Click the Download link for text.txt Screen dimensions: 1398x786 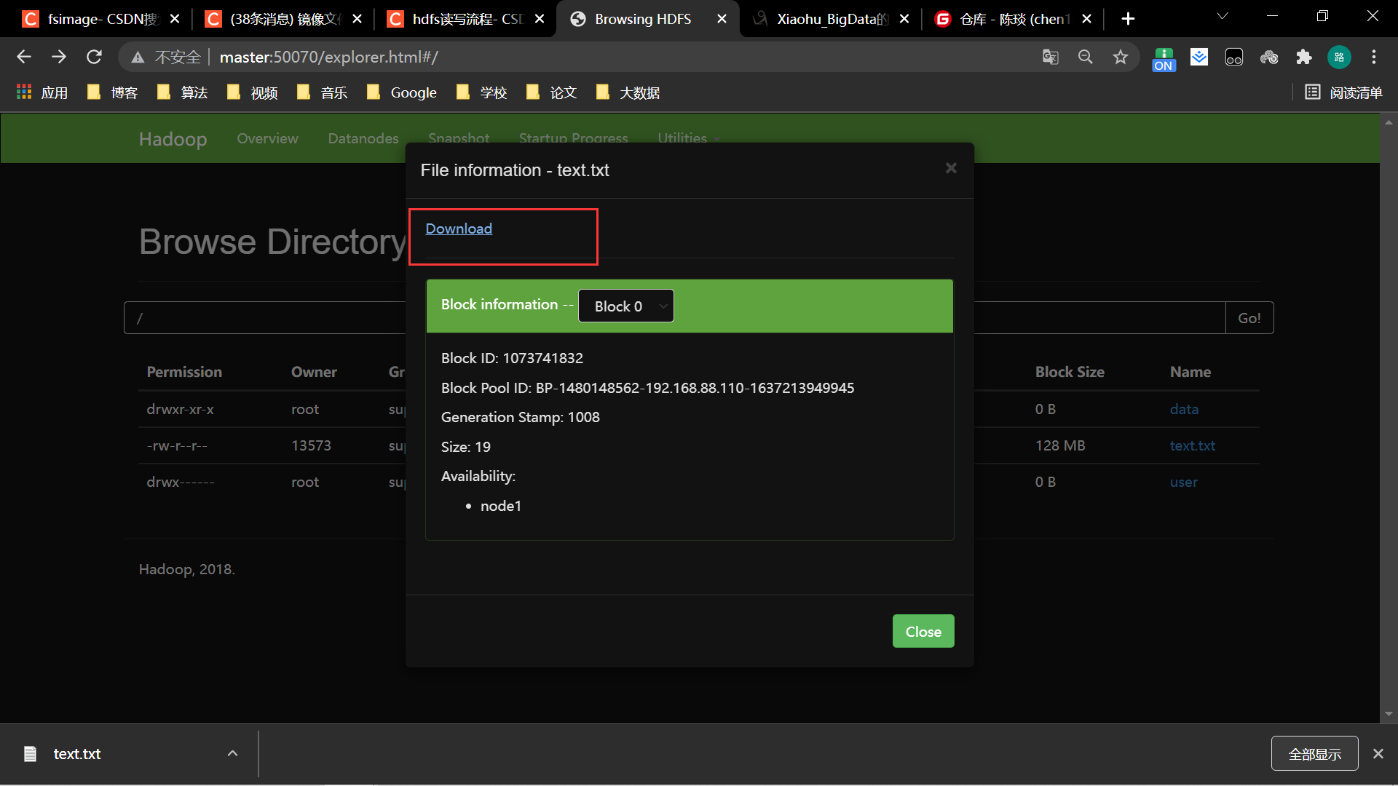point(459,229)
